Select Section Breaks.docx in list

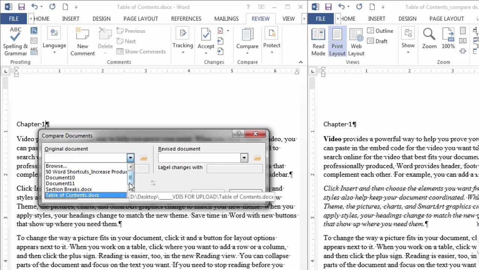point(86,189)
